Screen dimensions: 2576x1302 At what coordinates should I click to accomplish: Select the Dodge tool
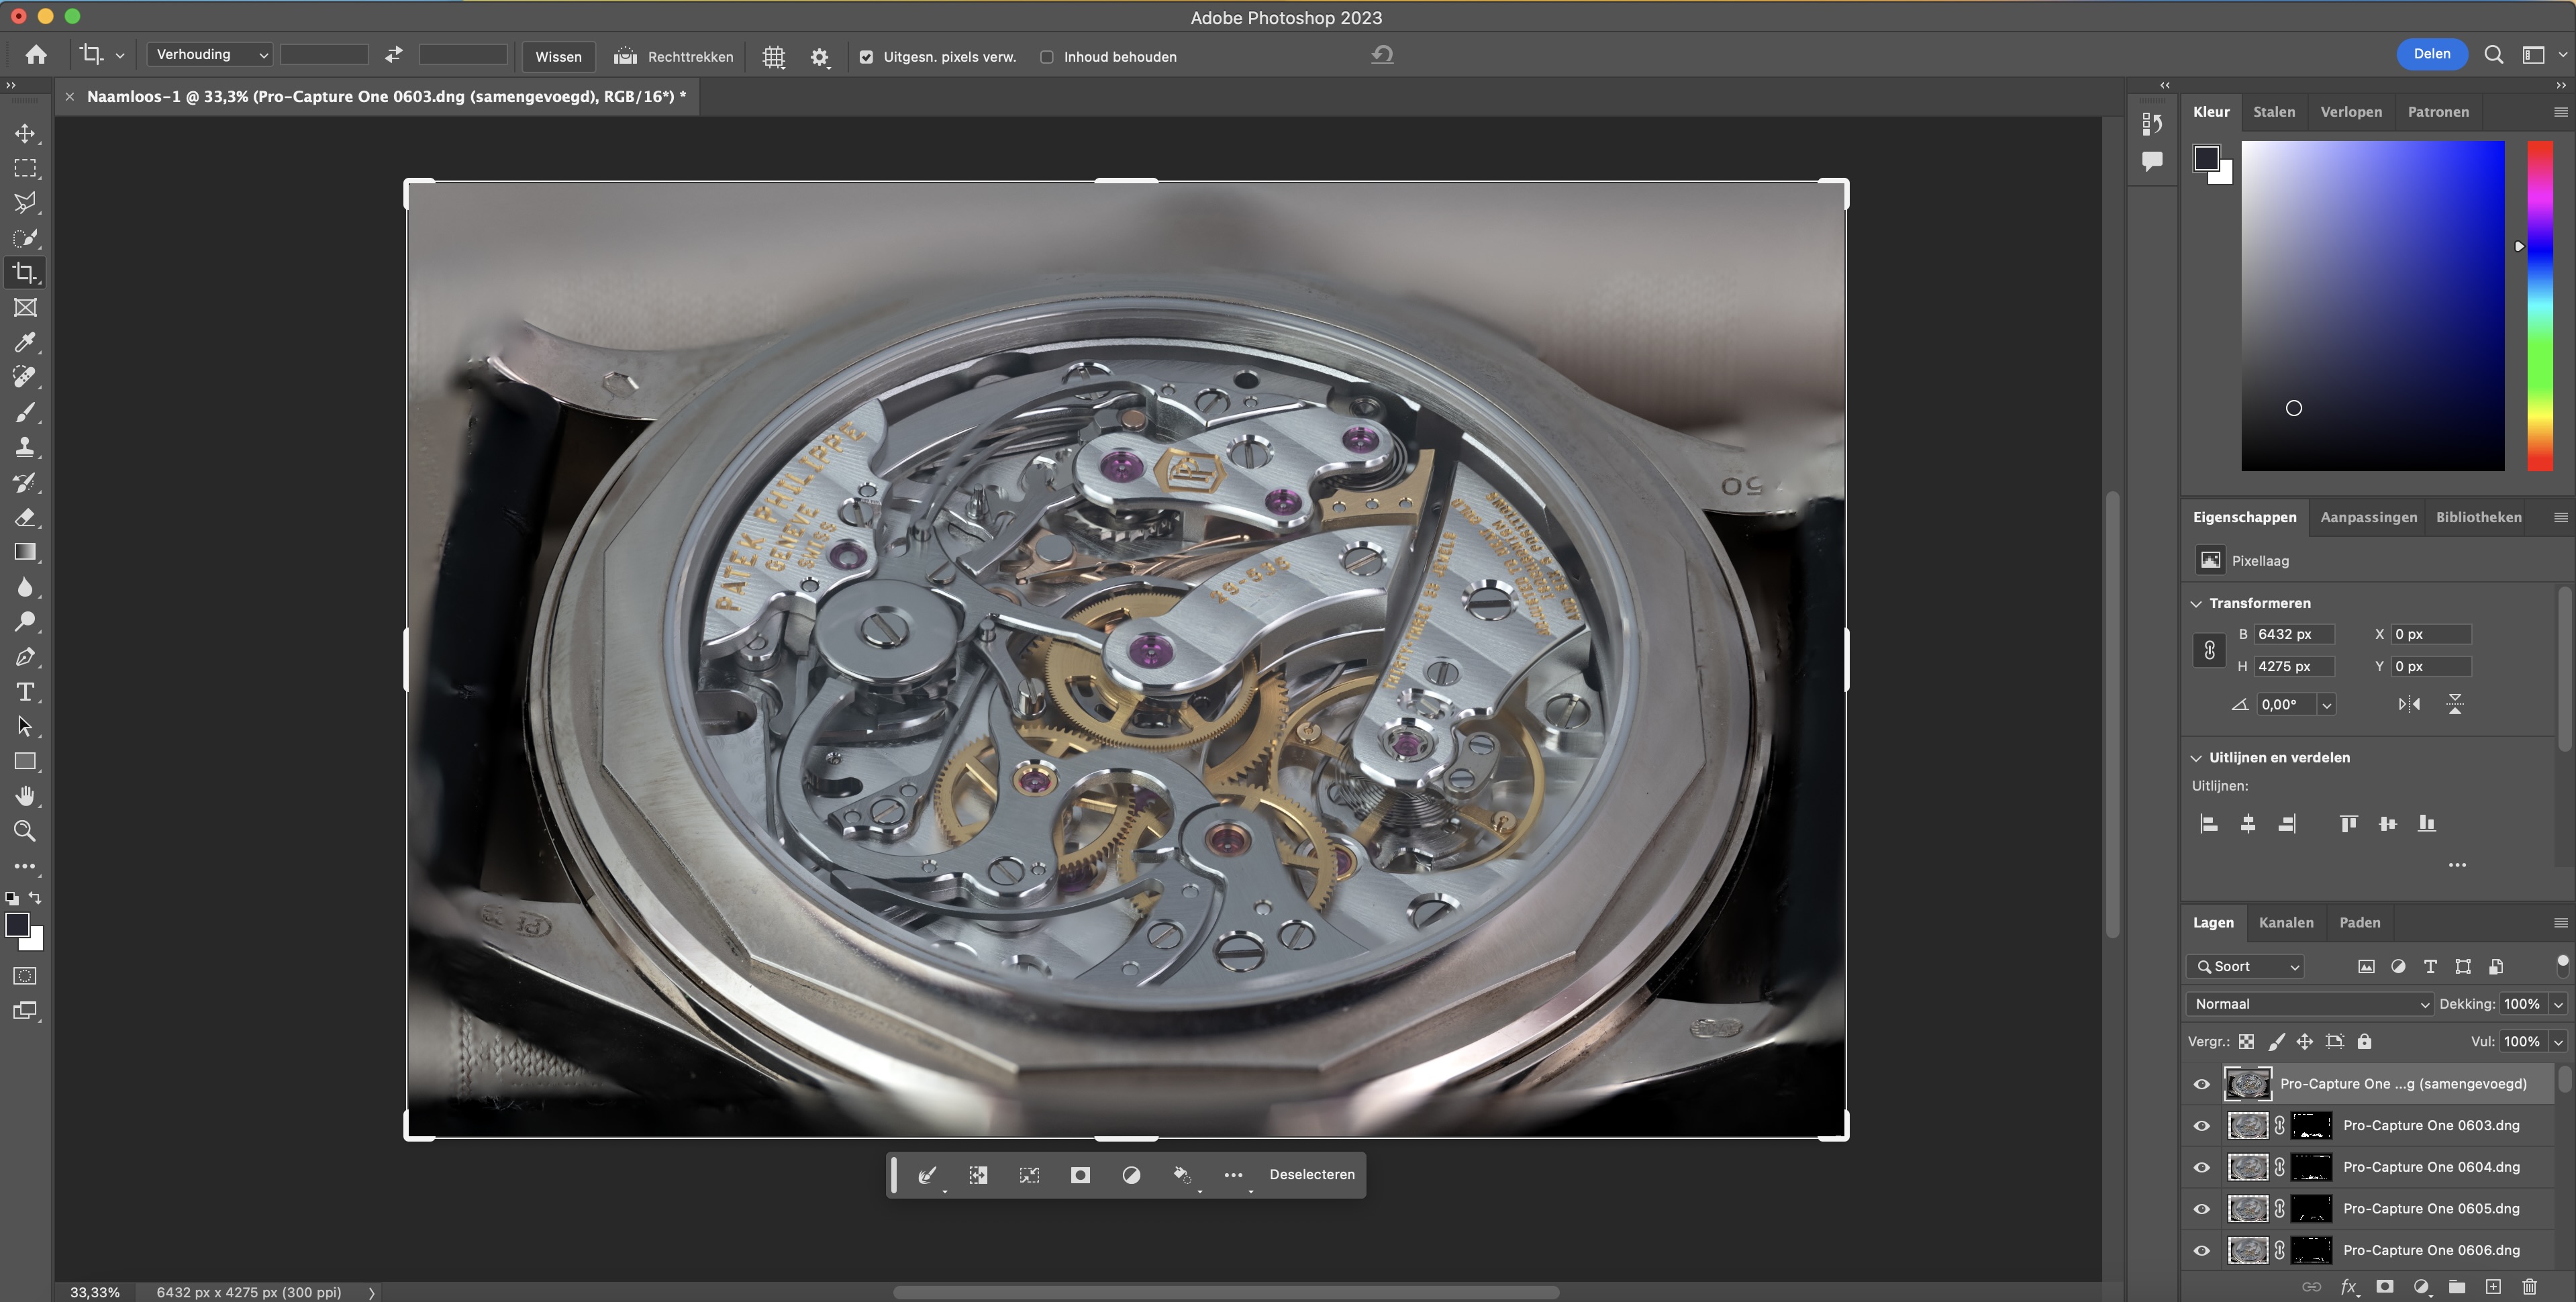click(25, 622)
